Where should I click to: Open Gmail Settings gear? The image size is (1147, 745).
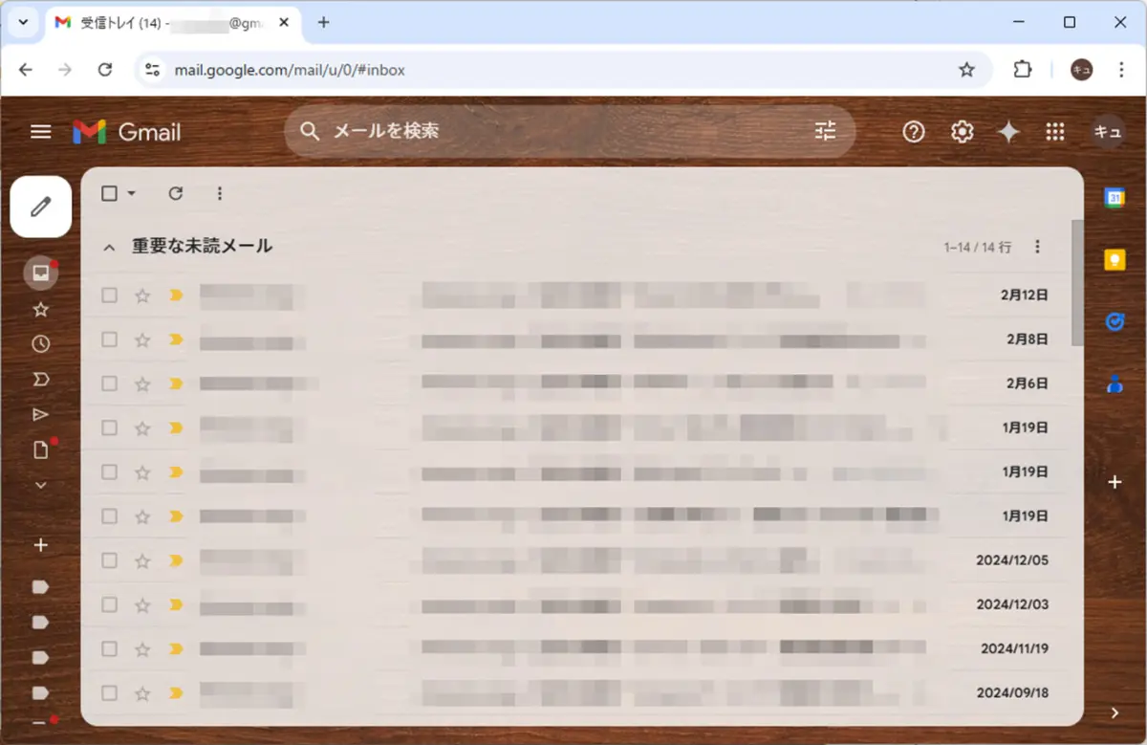[x=962, y=131]
